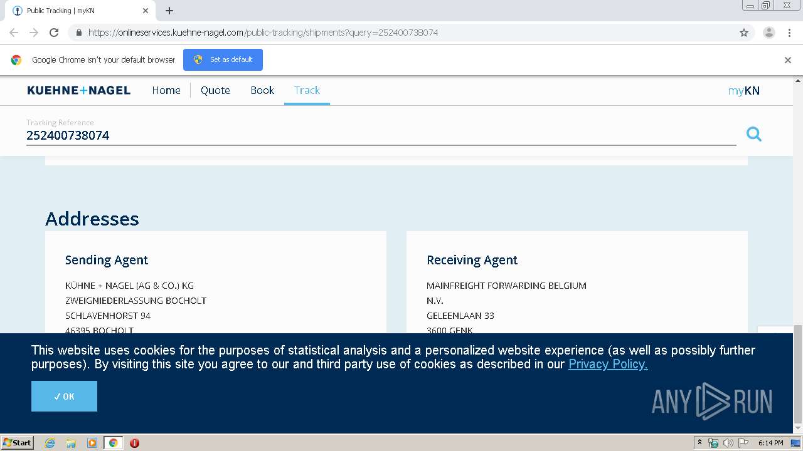Screen dimensions: 803x451
Task: Open the Chrome profile avatar menu
Action: 769,33
